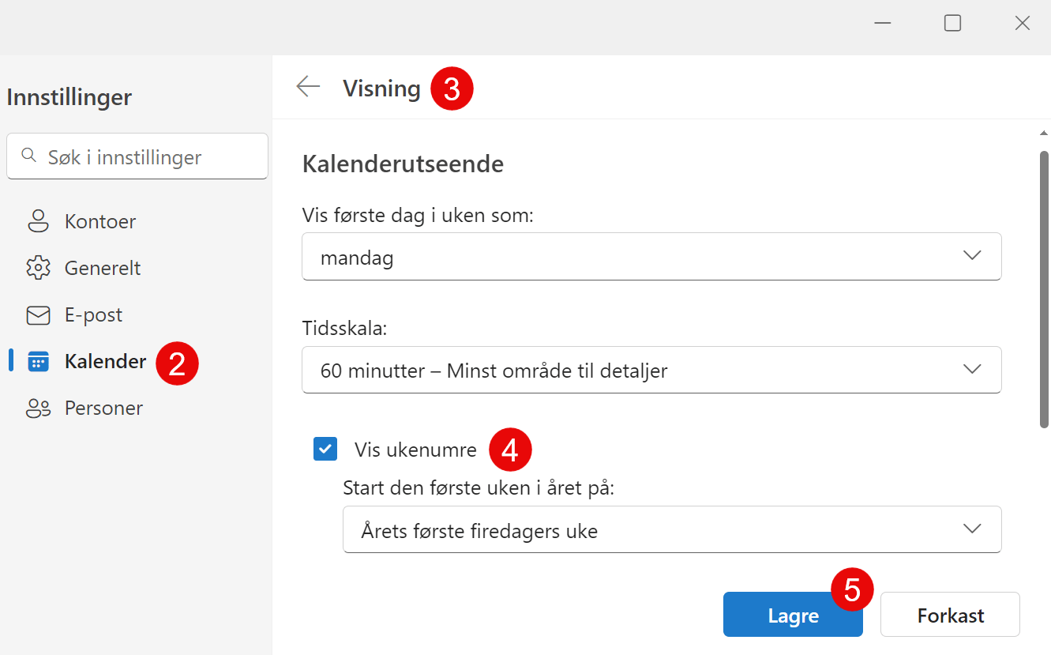Image resolution: width=1051 pixels, height=655 pixels.
Task: Click the Lagre button
Action: pos(793,615)
